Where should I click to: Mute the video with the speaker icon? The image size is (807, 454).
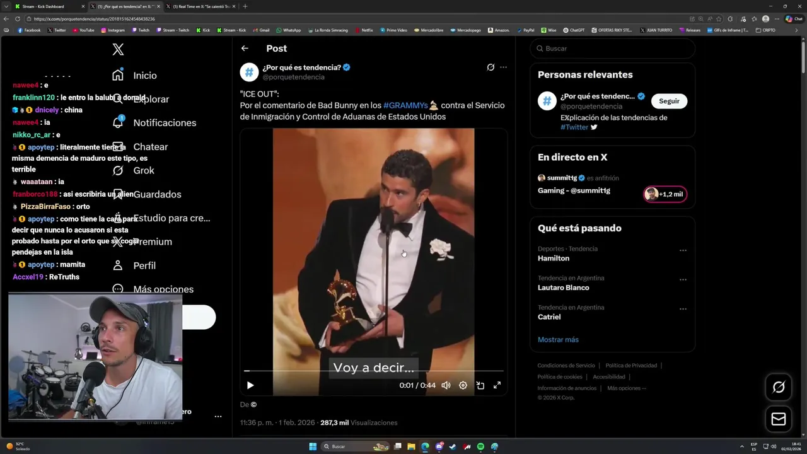pyautogui.click(x=446, y=385)
